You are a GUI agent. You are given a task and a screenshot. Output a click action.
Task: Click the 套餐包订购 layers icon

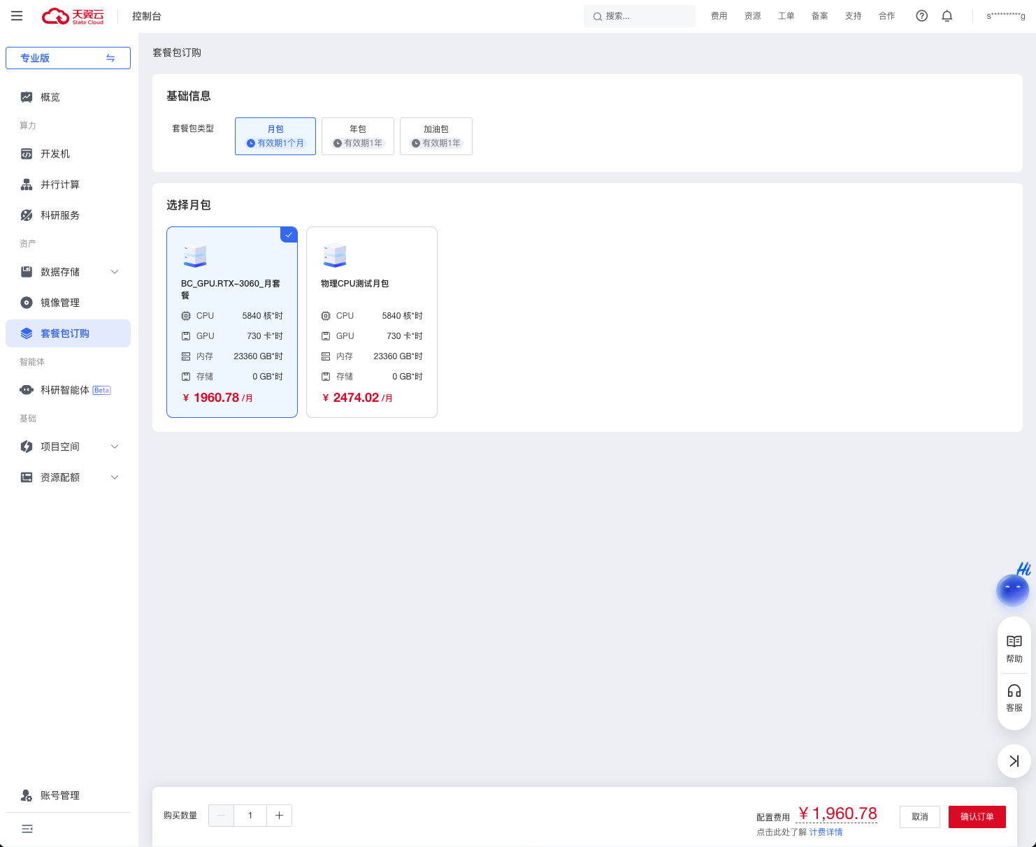(x=27, y=333)
